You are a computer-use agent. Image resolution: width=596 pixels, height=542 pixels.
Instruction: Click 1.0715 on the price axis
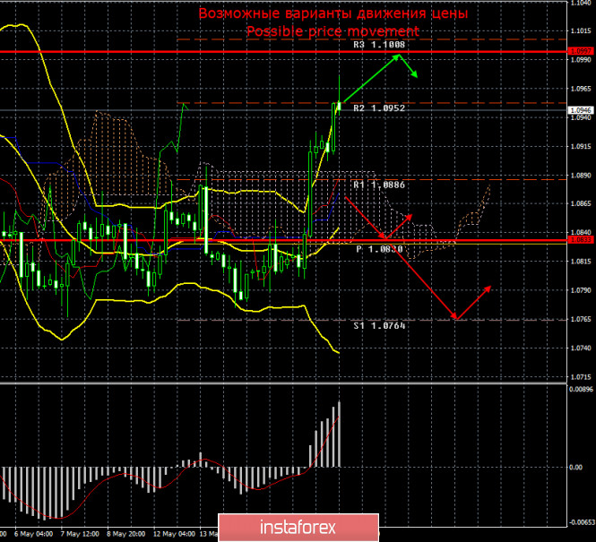(x=581, y=377)
